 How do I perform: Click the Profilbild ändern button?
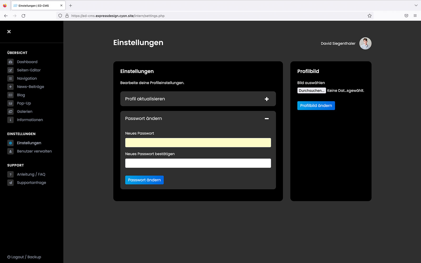coord(316,105)
